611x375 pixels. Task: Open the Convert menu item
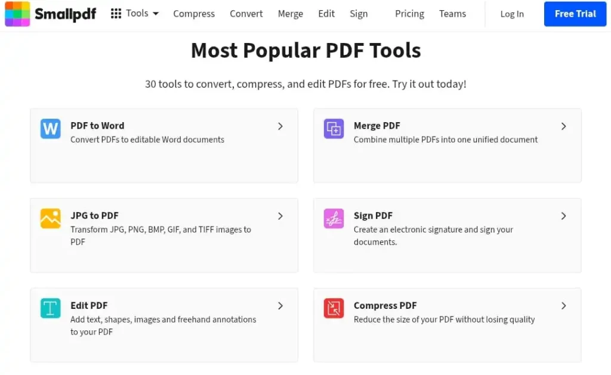(246, 14)
